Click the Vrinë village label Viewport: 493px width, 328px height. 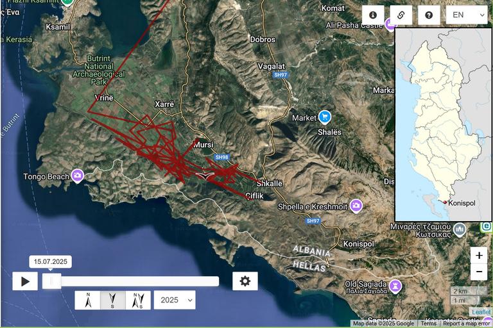click(104, 97)
